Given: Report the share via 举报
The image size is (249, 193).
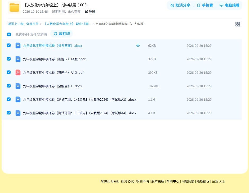Looking at the screenshot, I should pos(90,11).
